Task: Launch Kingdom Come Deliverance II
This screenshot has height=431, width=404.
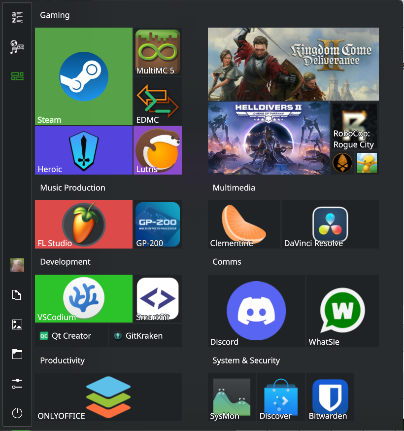Action: pyautogui.click(x=293, y=64)
